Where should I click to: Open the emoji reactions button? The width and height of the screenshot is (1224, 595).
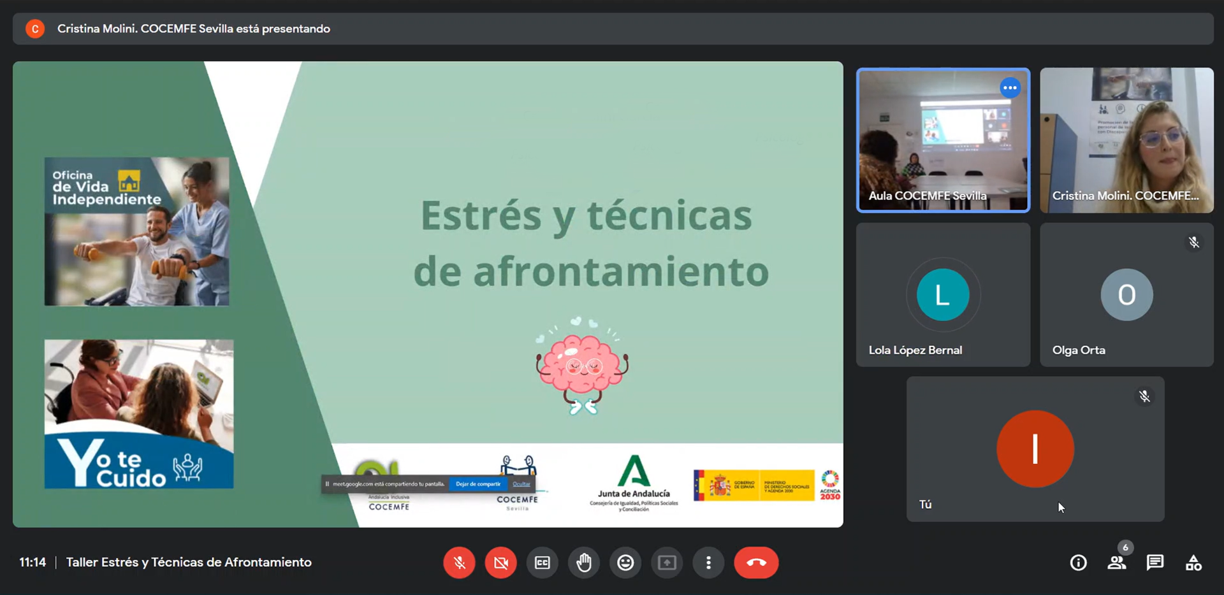point(625,563)
